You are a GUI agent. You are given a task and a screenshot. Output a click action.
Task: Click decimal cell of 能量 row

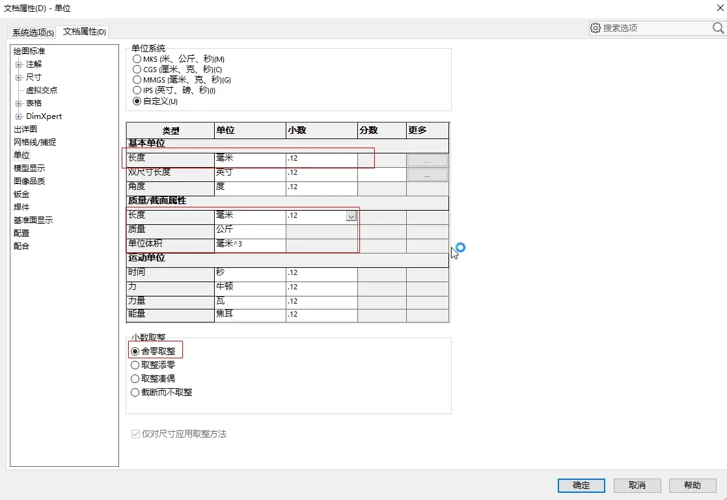point(322,315)
